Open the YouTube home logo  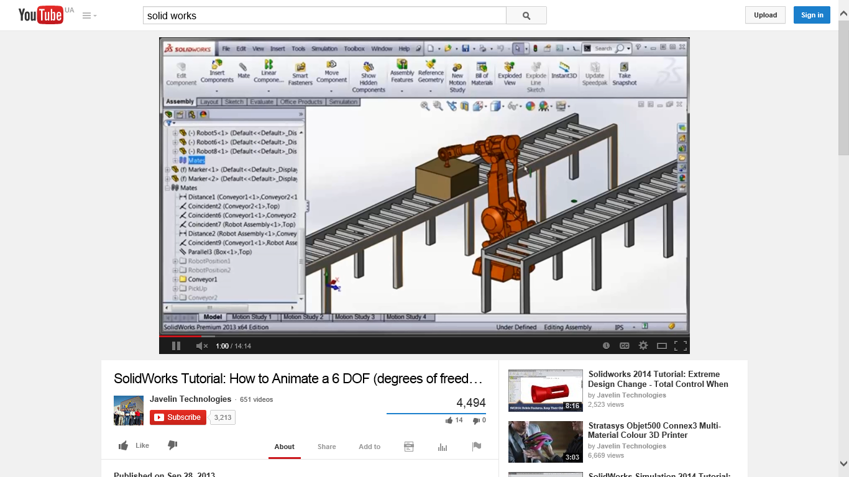coord(41,15)
